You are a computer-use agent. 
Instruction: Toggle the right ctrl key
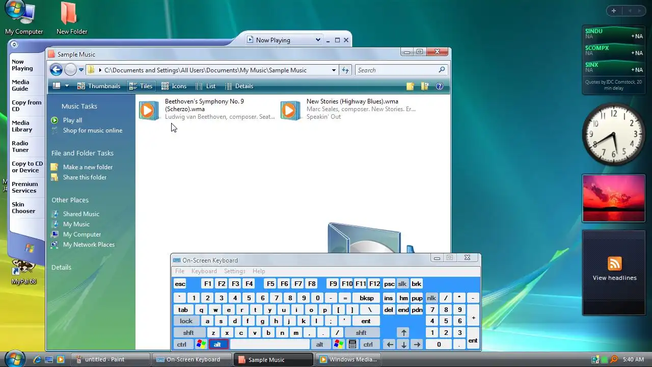368,345
